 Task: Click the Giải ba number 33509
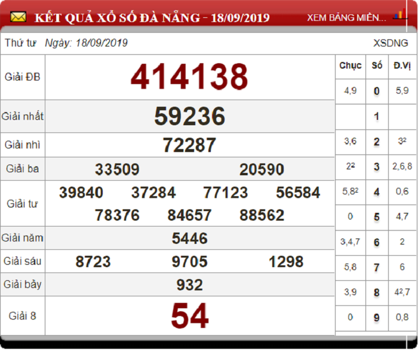coord(117,169)
